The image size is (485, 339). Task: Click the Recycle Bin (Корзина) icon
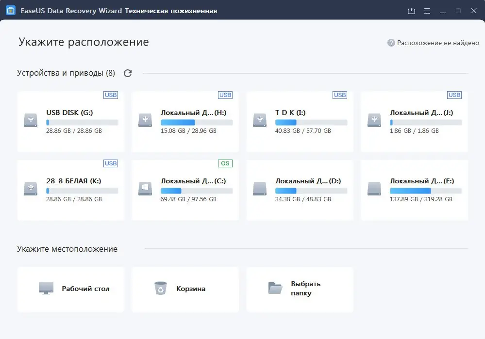pos(160,289)
